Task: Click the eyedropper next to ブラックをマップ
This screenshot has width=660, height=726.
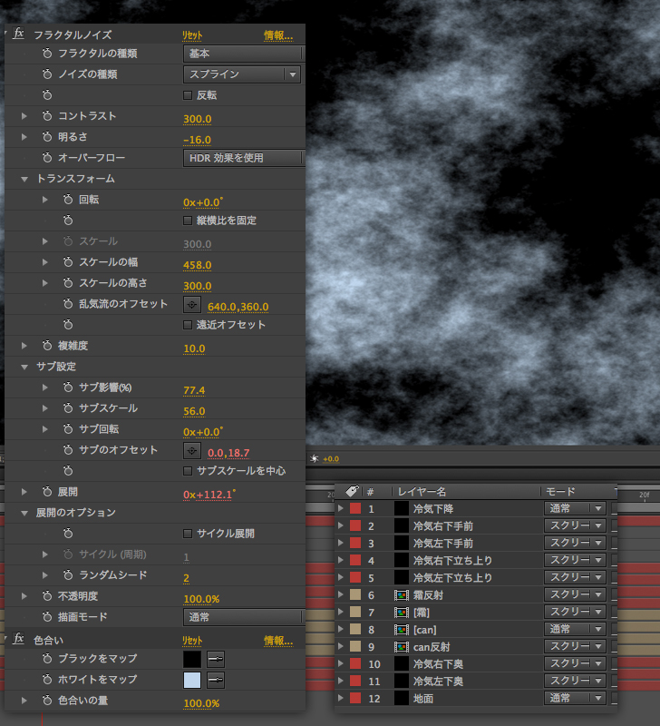Action: [216, 659]
